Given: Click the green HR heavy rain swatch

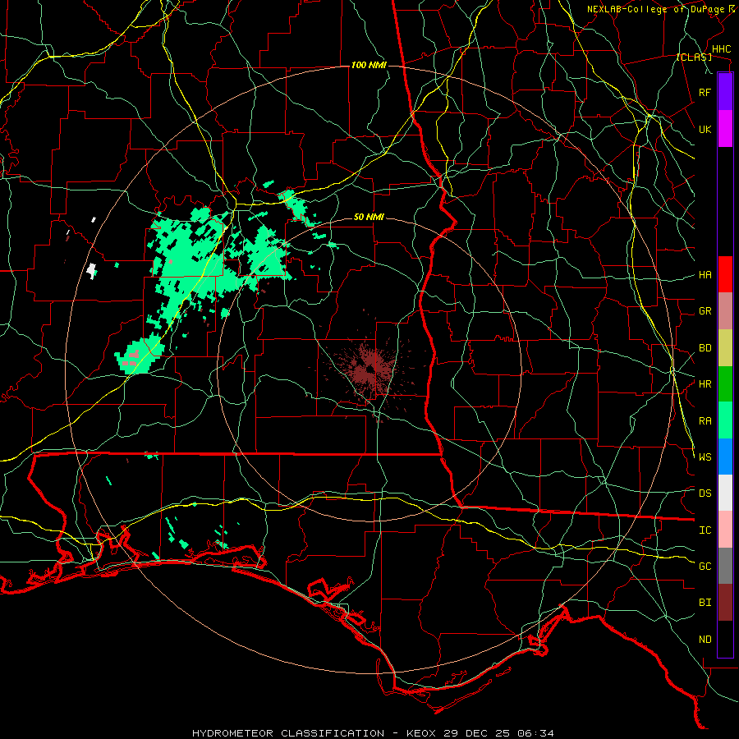Looking at the screenshot, I should point(725,383).
